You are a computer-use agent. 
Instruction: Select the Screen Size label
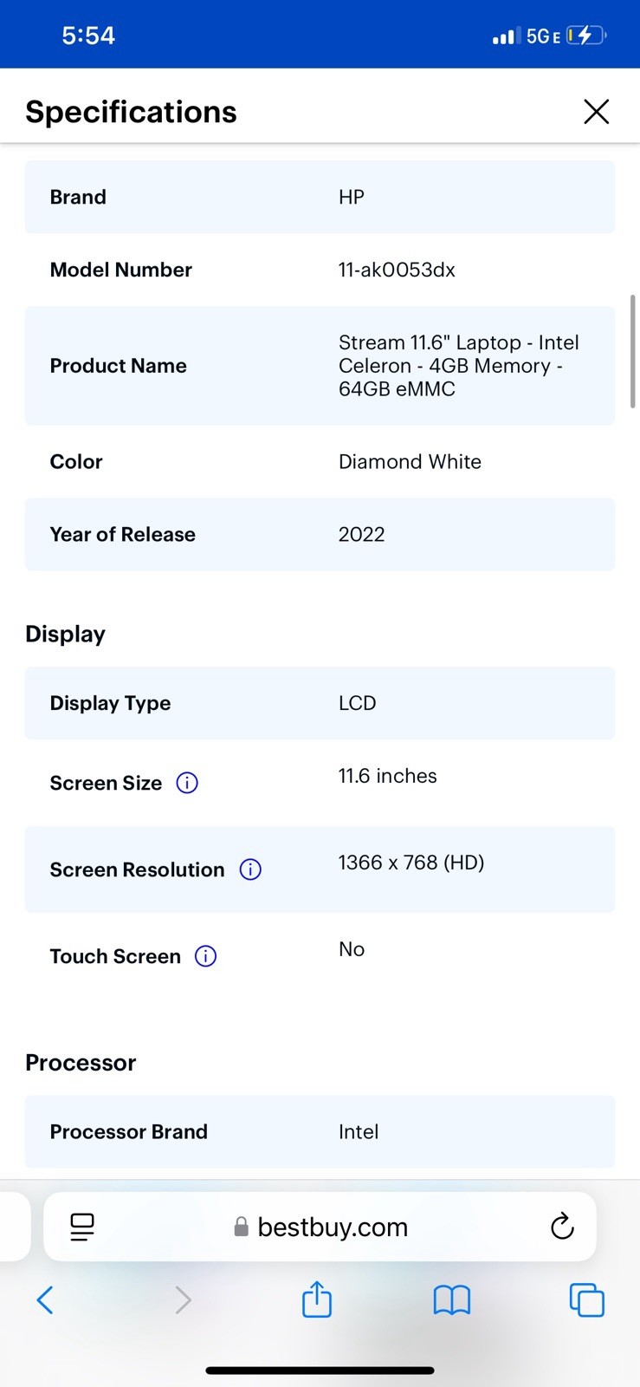(106, 783)
